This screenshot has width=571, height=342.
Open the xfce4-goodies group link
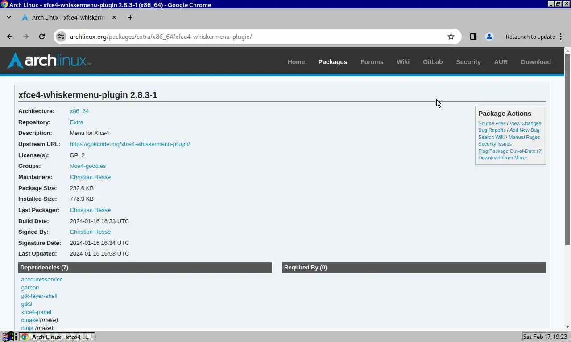pos(87,166)
